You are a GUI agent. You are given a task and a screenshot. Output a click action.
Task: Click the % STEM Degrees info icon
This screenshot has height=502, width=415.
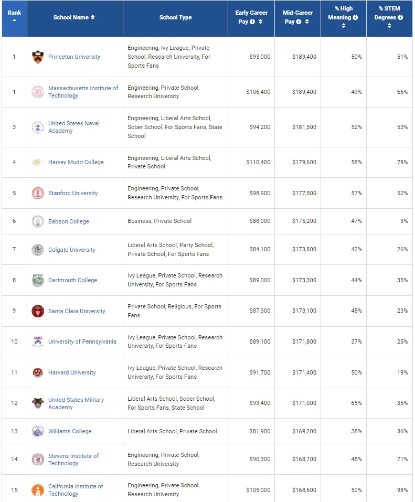coord(400,17)
